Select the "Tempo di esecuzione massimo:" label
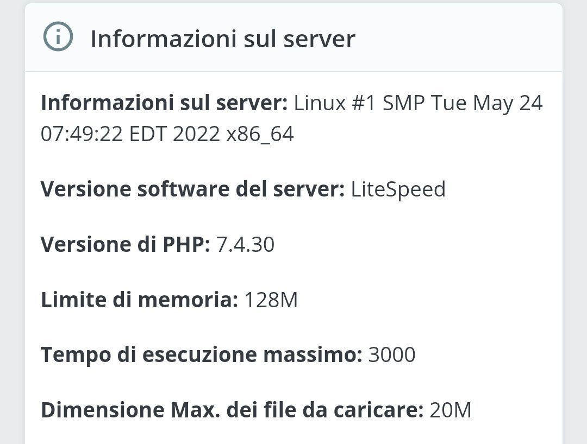 pyautogui.click(x=202, y=355)
